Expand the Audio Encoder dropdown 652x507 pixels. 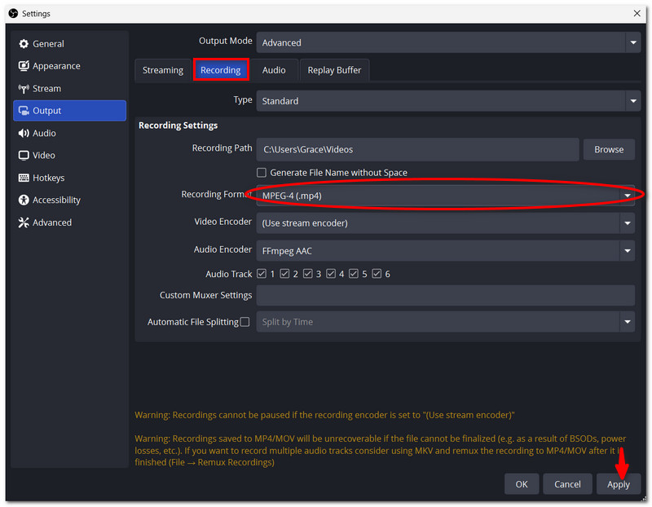point(445,251)
